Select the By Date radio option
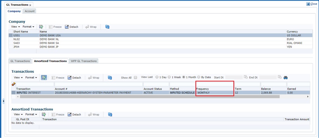 pos(199,77)
